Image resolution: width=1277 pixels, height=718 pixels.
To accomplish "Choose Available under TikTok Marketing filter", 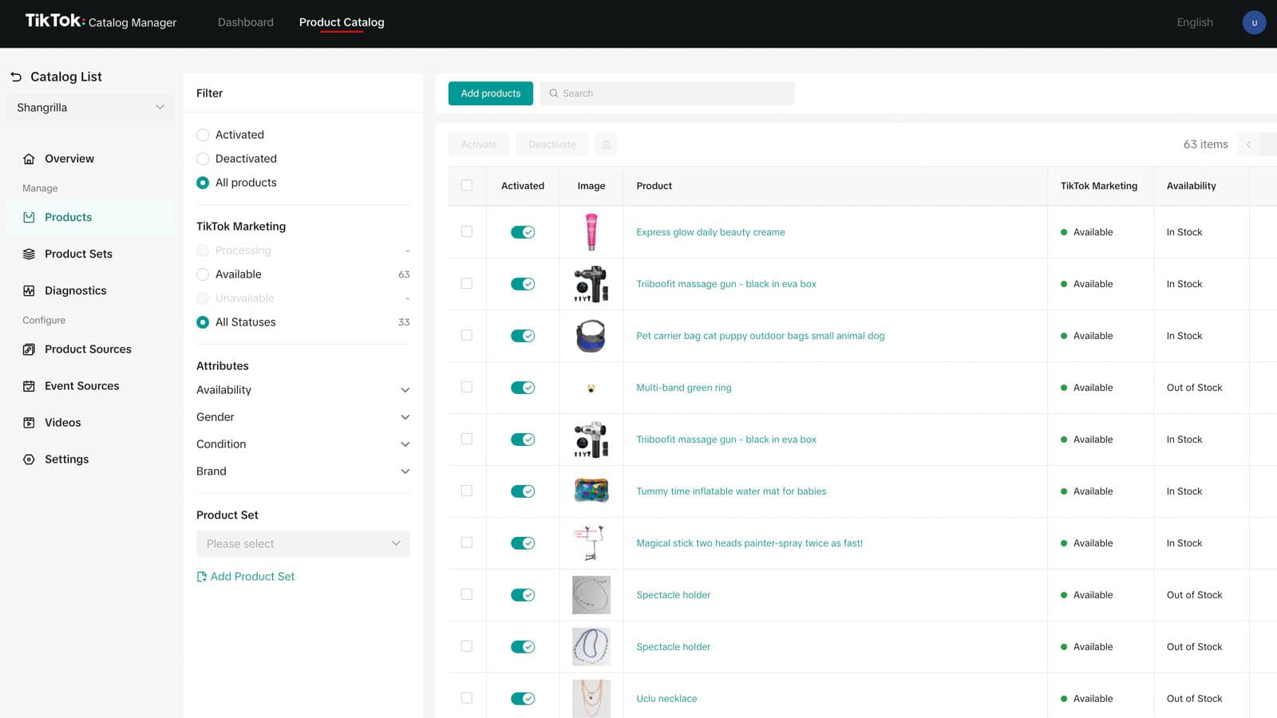I will (x=203, y=274).
